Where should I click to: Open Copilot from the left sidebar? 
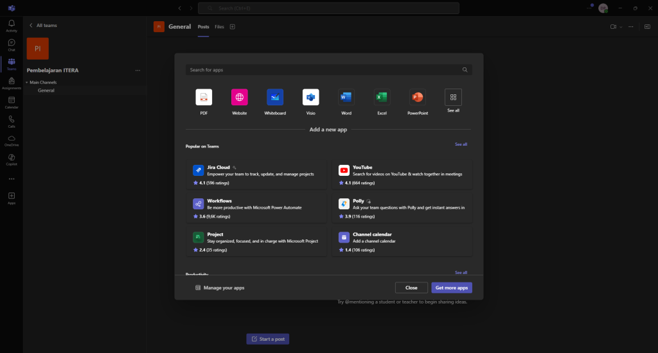click(x=12, y=159)
